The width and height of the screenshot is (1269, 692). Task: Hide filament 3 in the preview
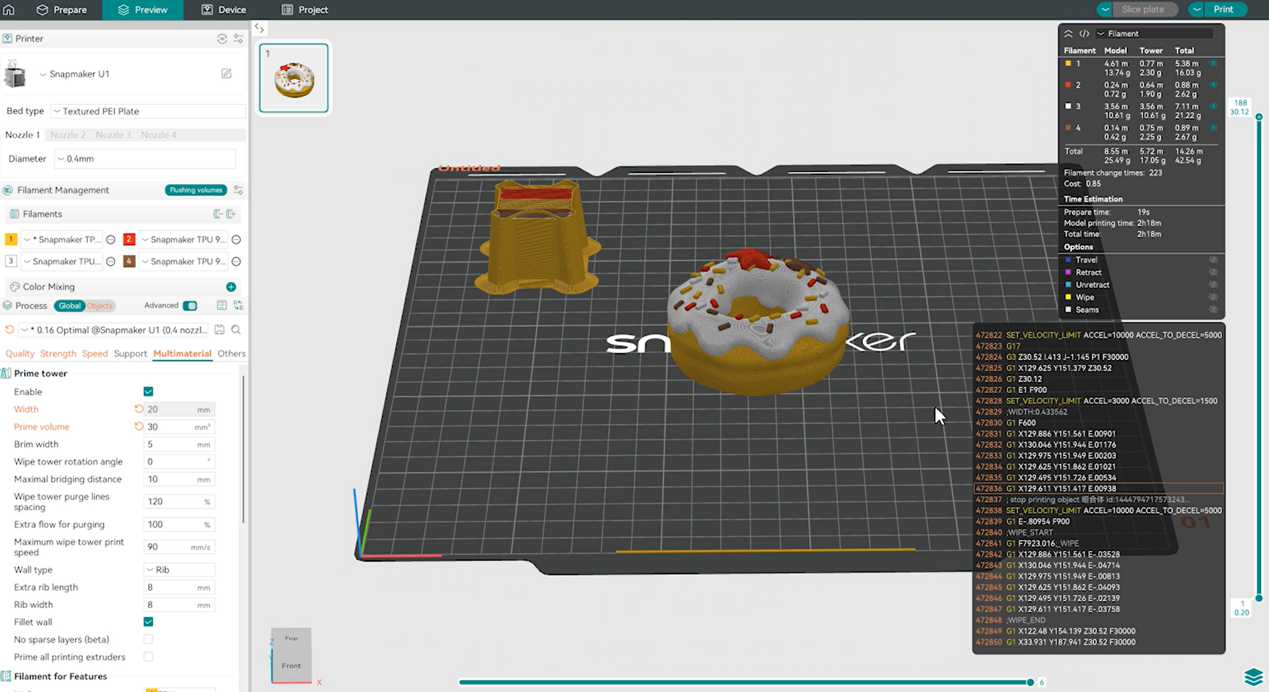click(1214, 106)
